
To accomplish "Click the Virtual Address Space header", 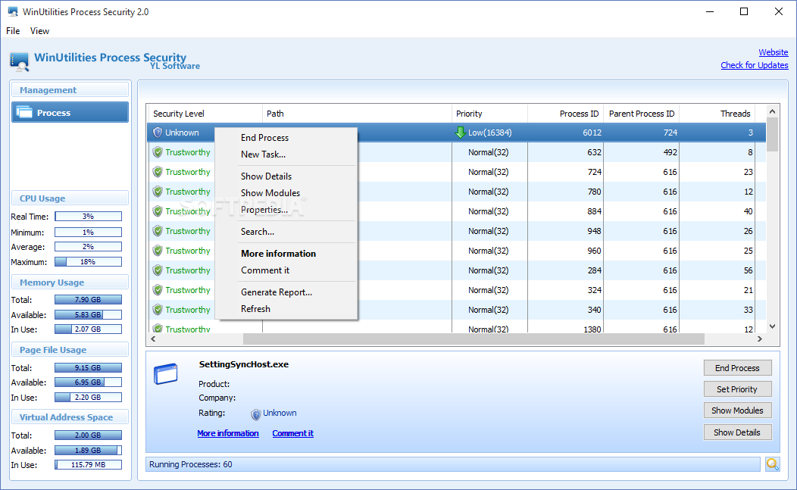I will coord(70,417).
